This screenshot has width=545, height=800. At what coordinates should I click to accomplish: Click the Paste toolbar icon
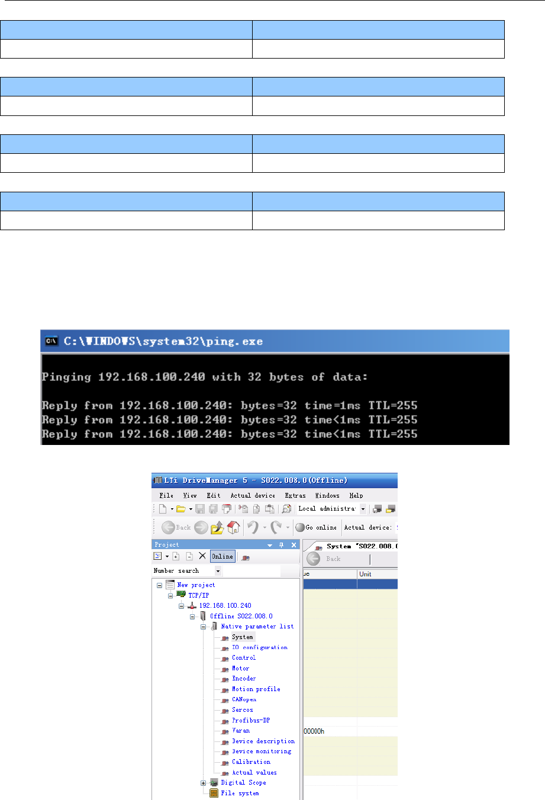coord(270,509)
